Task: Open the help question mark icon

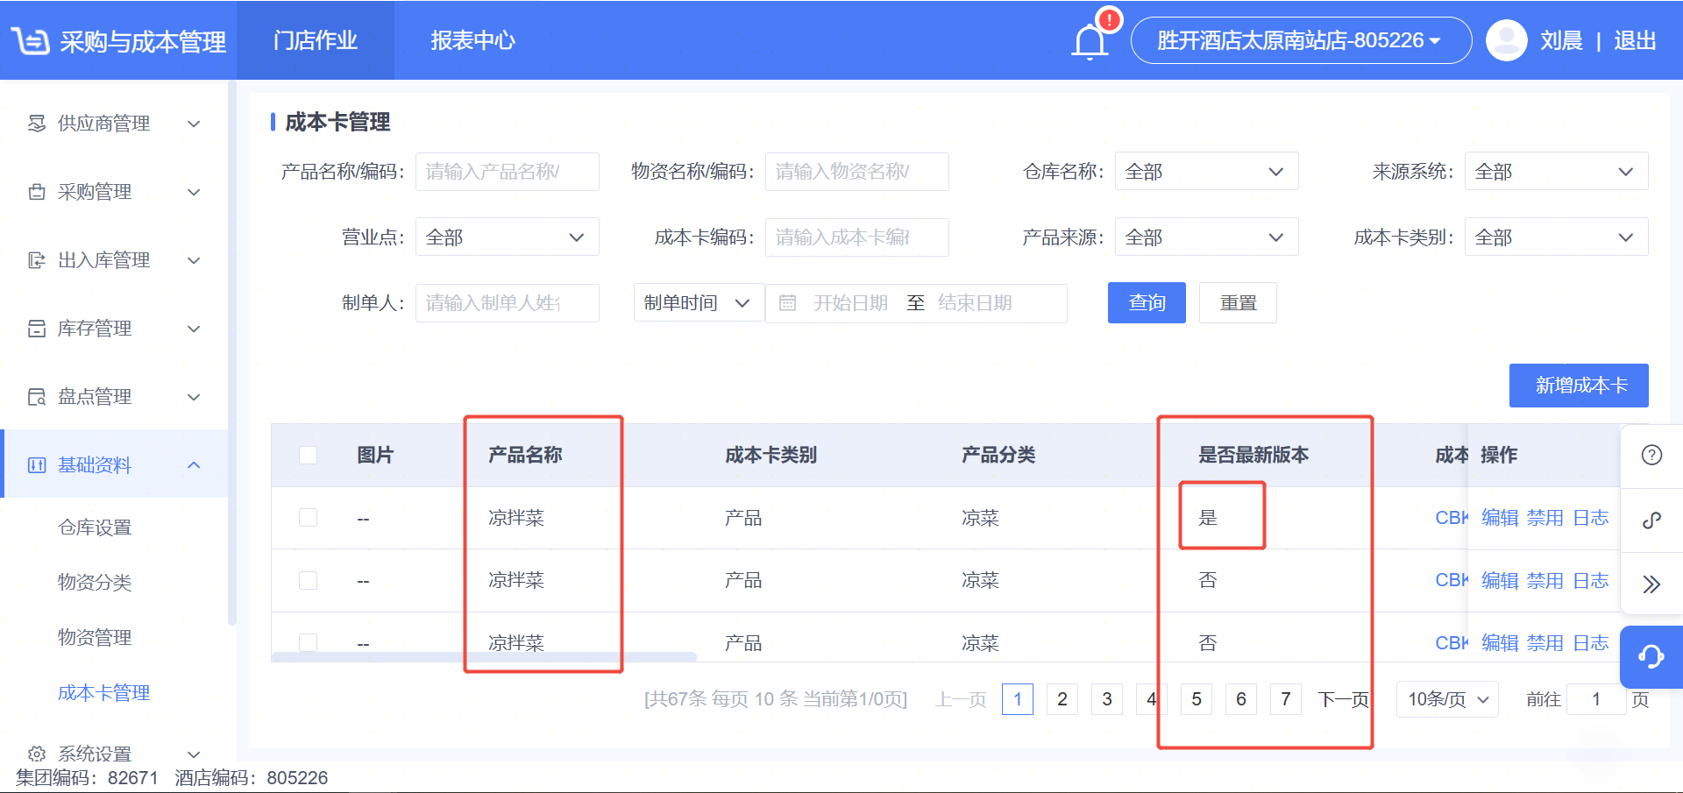Action: click(x=1651, y=455)
